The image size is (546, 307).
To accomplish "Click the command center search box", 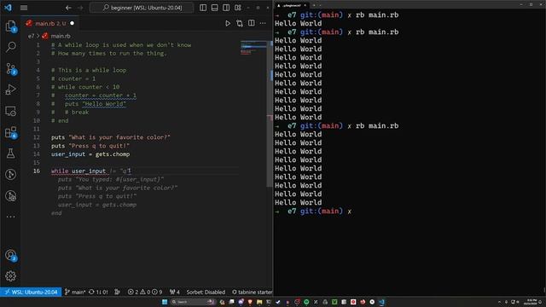I will [x=142, y=8].
